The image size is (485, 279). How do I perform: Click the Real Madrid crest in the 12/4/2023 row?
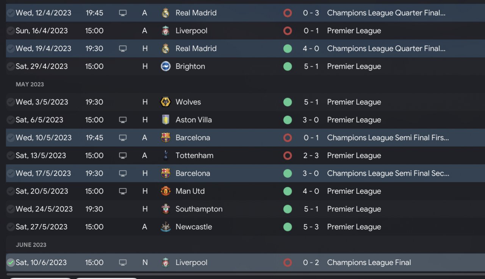(x=166, y=13)
